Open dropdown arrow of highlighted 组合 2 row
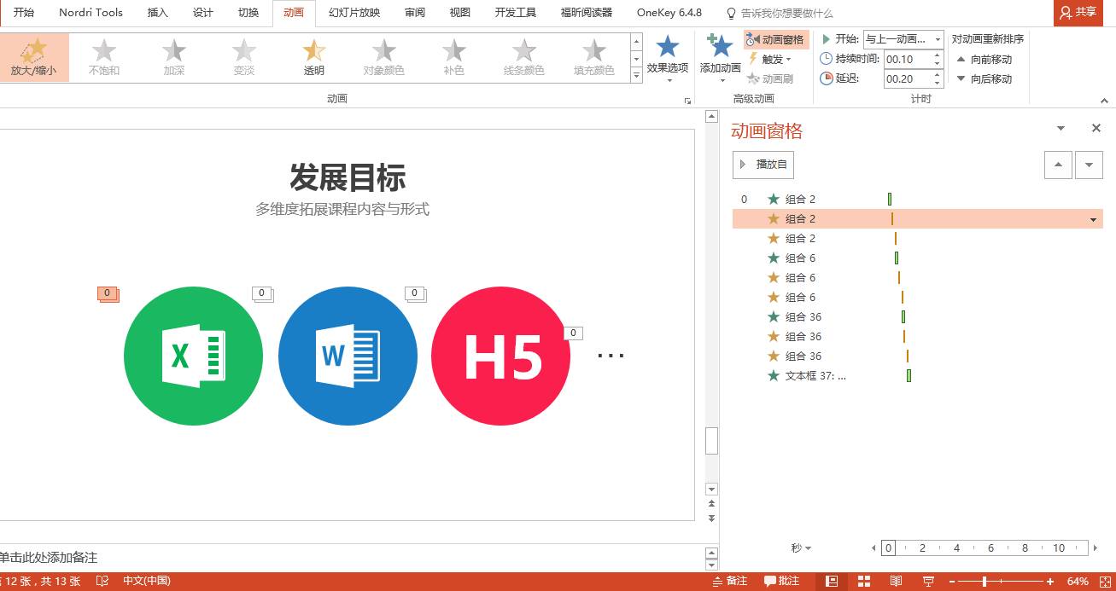Image resolution: width=1116 pixels, height=591 pixels. click(x=1094, y=219)
